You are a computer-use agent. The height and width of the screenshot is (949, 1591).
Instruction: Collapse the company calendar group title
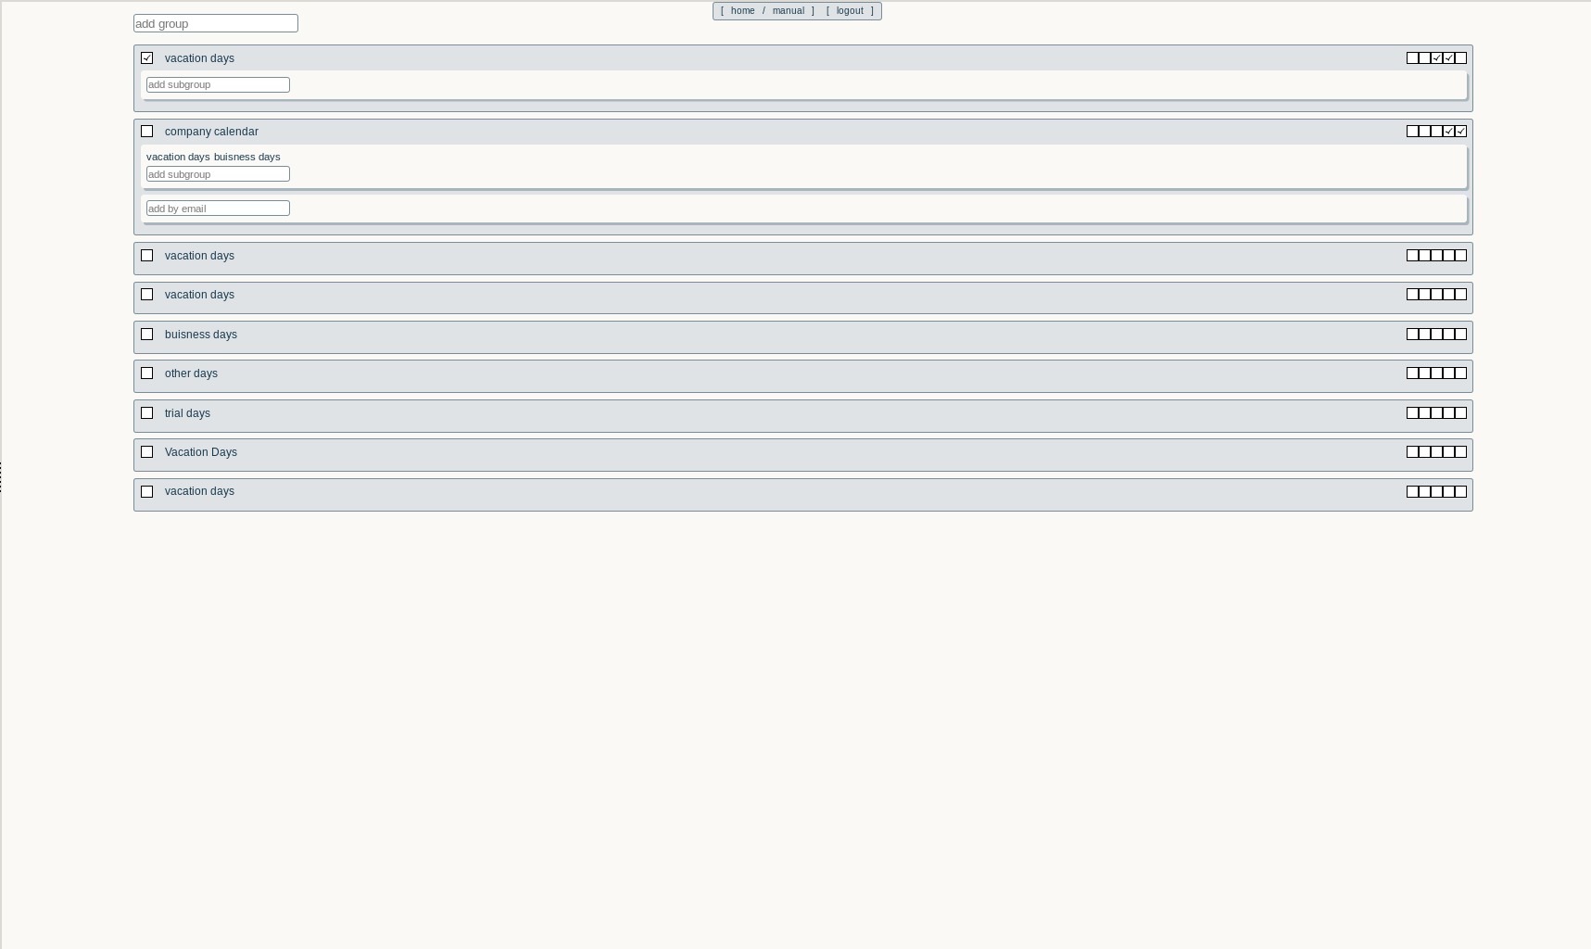click(211, 132)
